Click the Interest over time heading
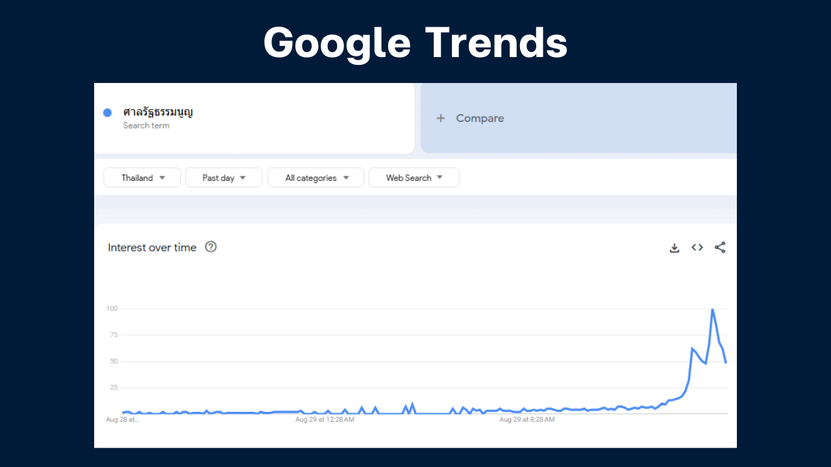Viewport: 831px width, 467px height. click(152, 247)
